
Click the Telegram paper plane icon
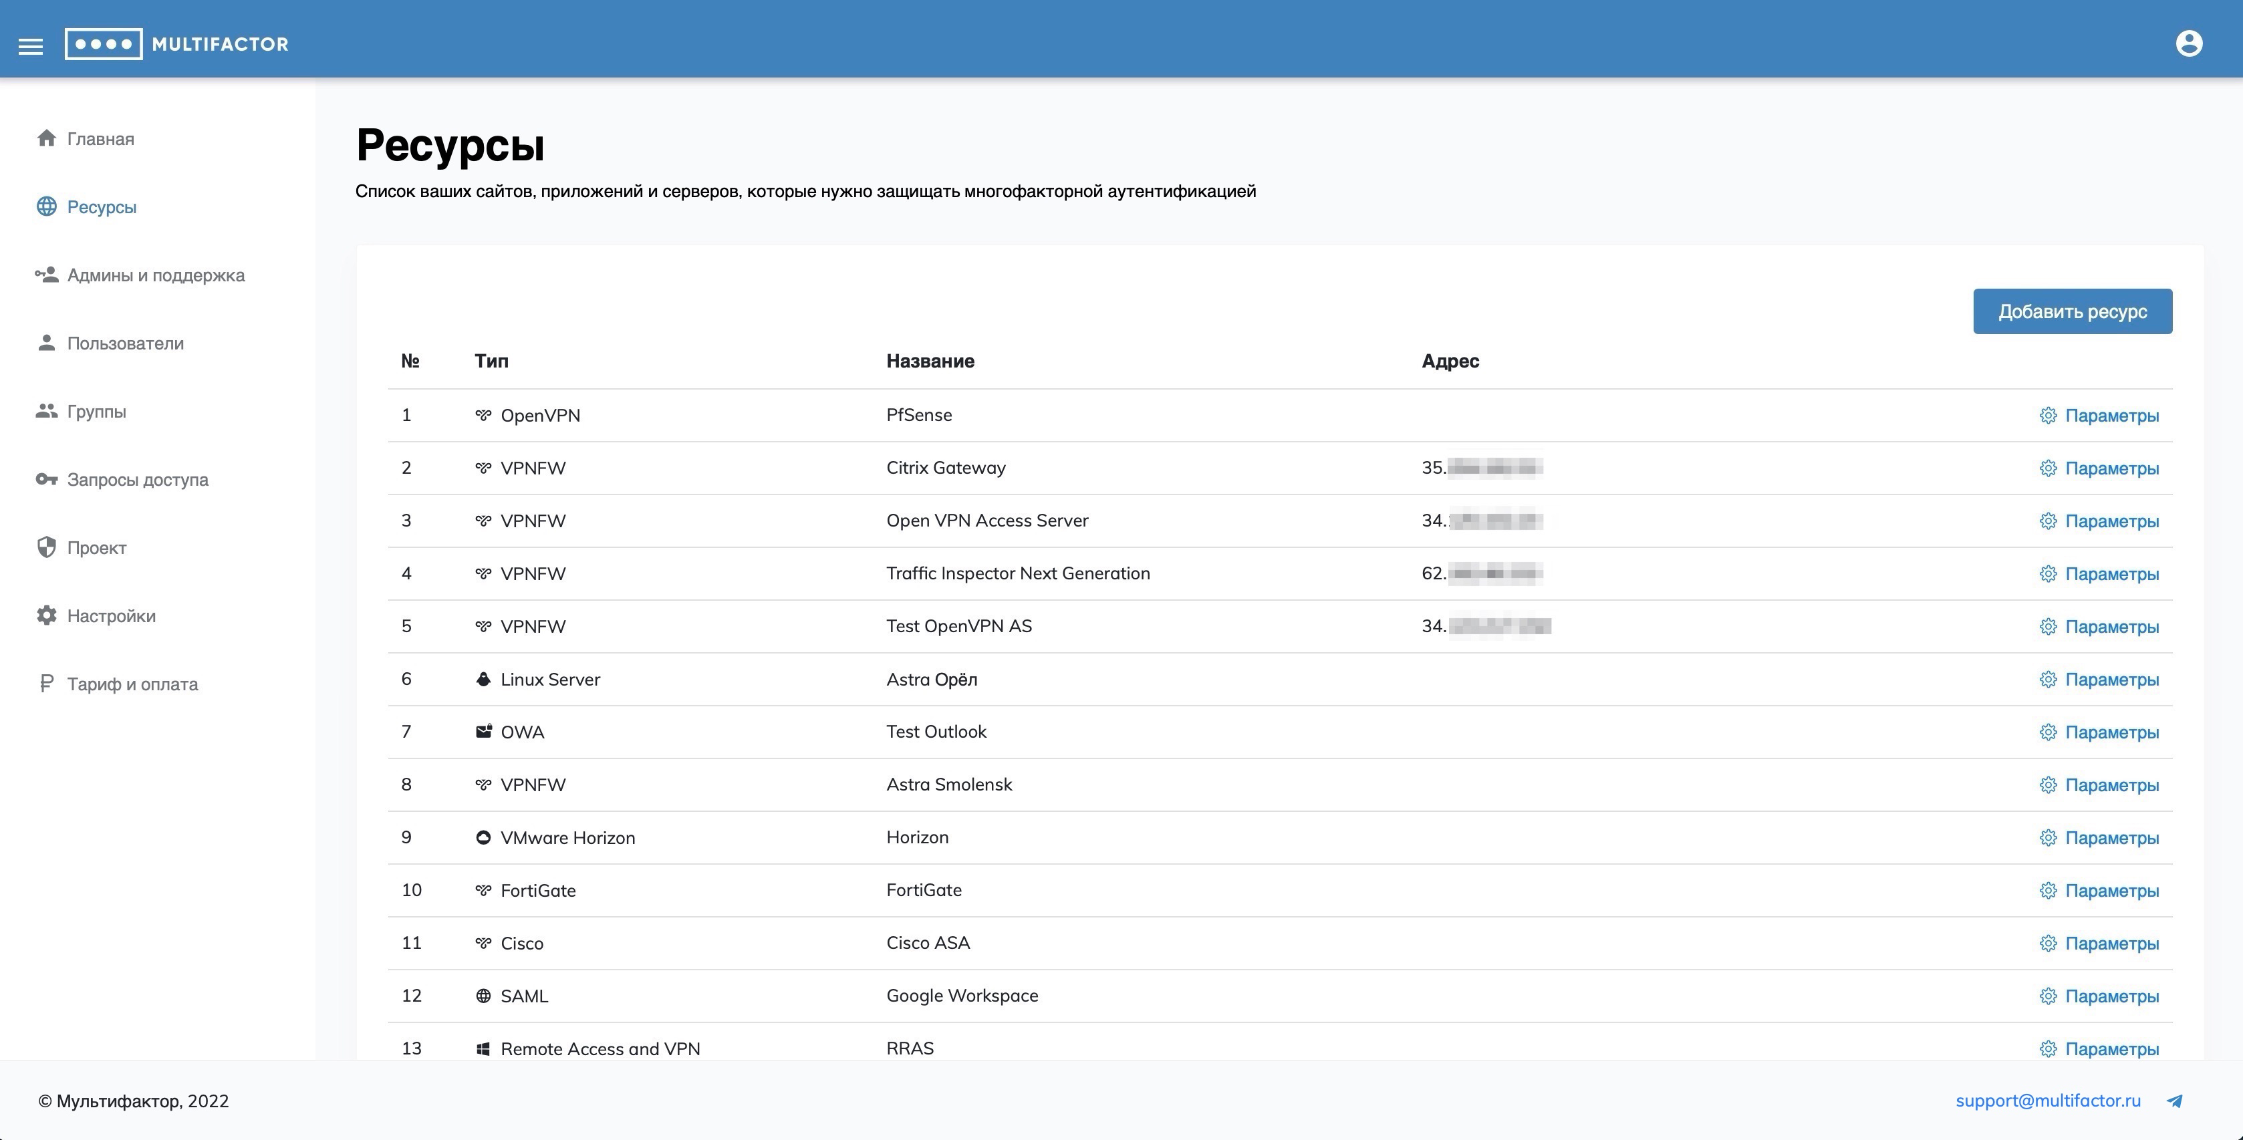[x=2174, y=1101]
